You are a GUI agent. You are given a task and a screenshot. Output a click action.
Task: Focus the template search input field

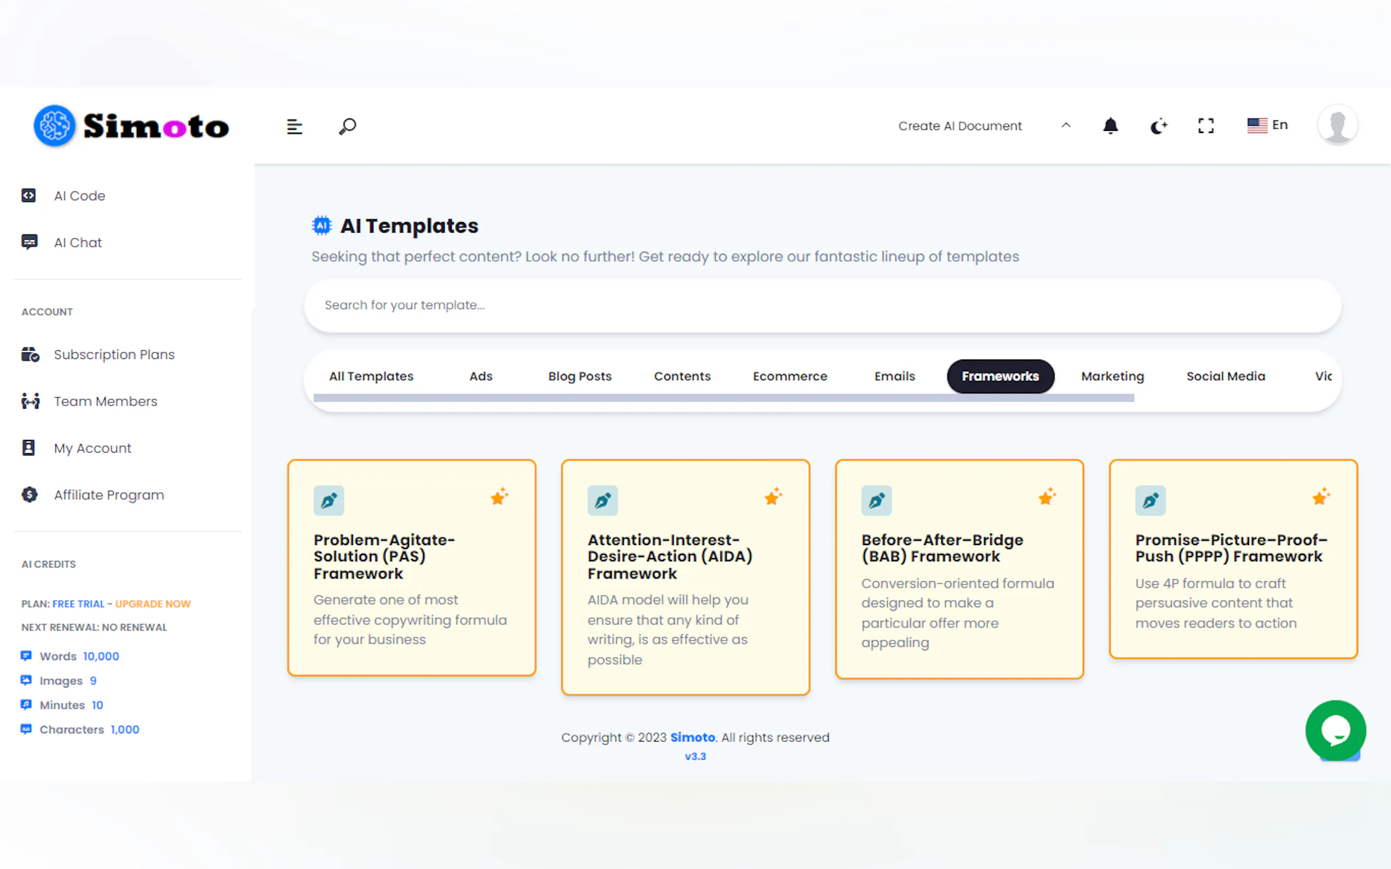[821, 305]
